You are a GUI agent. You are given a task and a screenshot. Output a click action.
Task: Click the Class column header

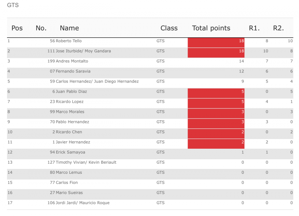click(x=169, y=28)
